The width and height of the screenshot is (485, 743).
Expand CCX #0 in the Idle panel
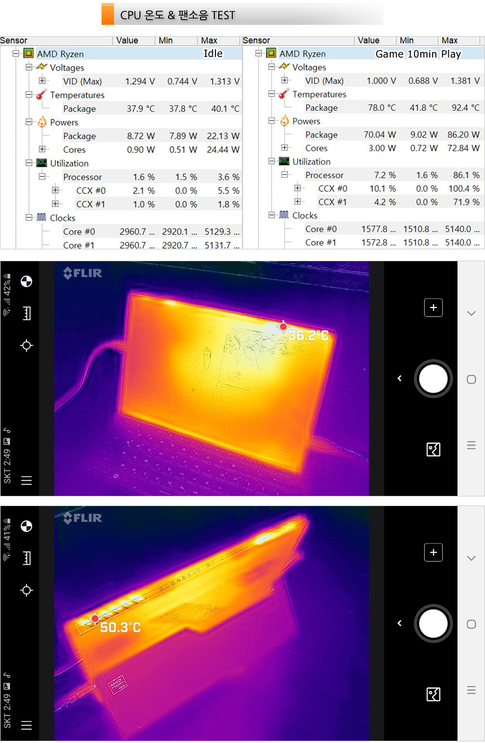click(x=55, y=191)
